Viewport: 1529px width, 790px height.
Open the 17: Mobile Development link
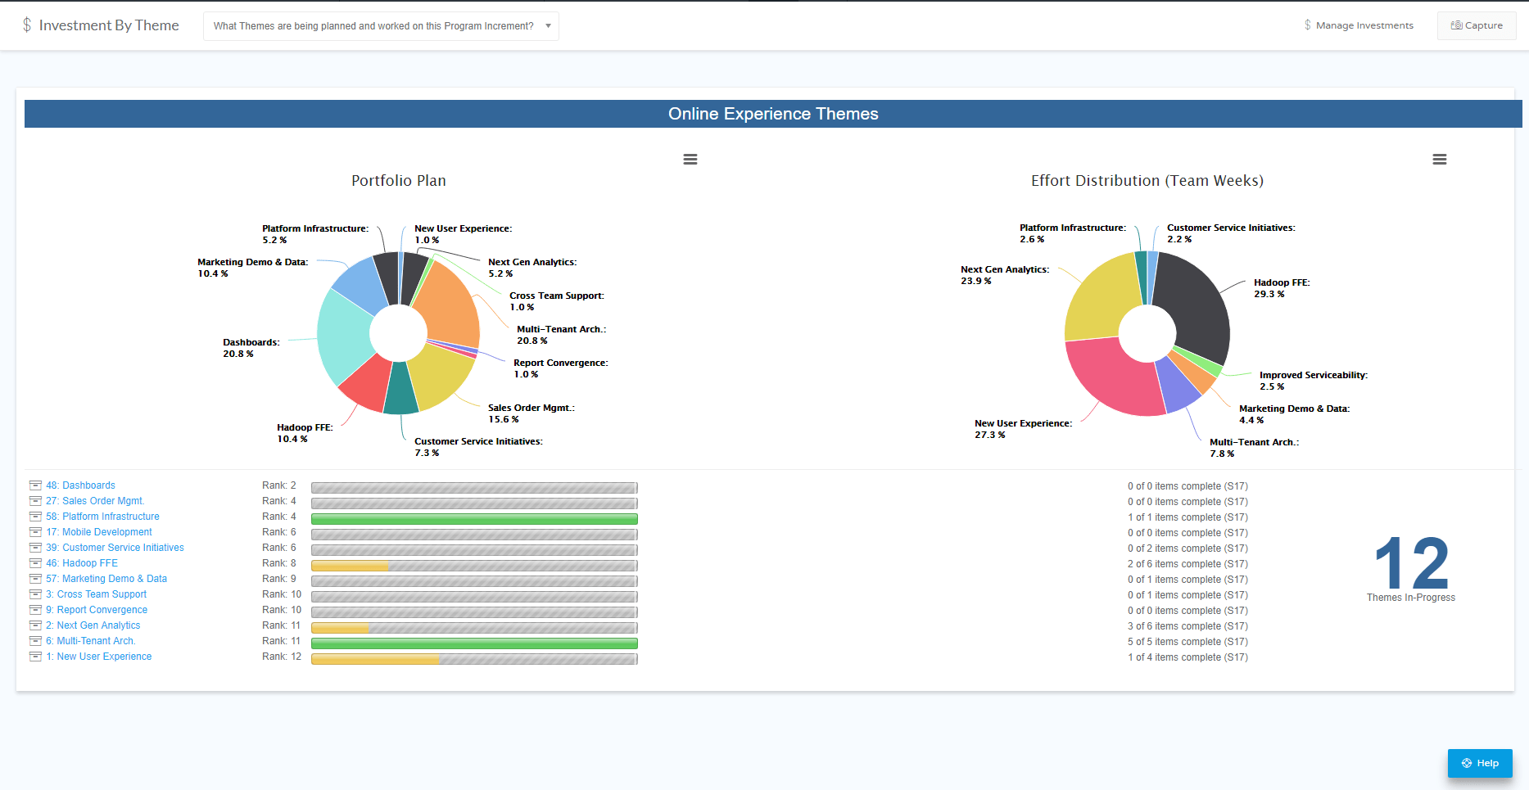pyautogui.click(x=99, y=532)
